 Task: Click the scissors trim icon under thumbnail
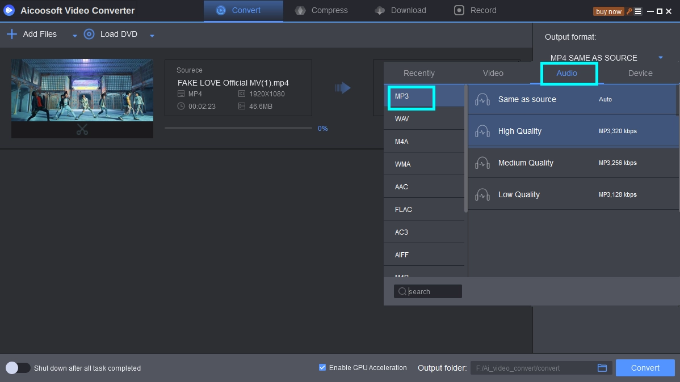click(x=82, y=130)
